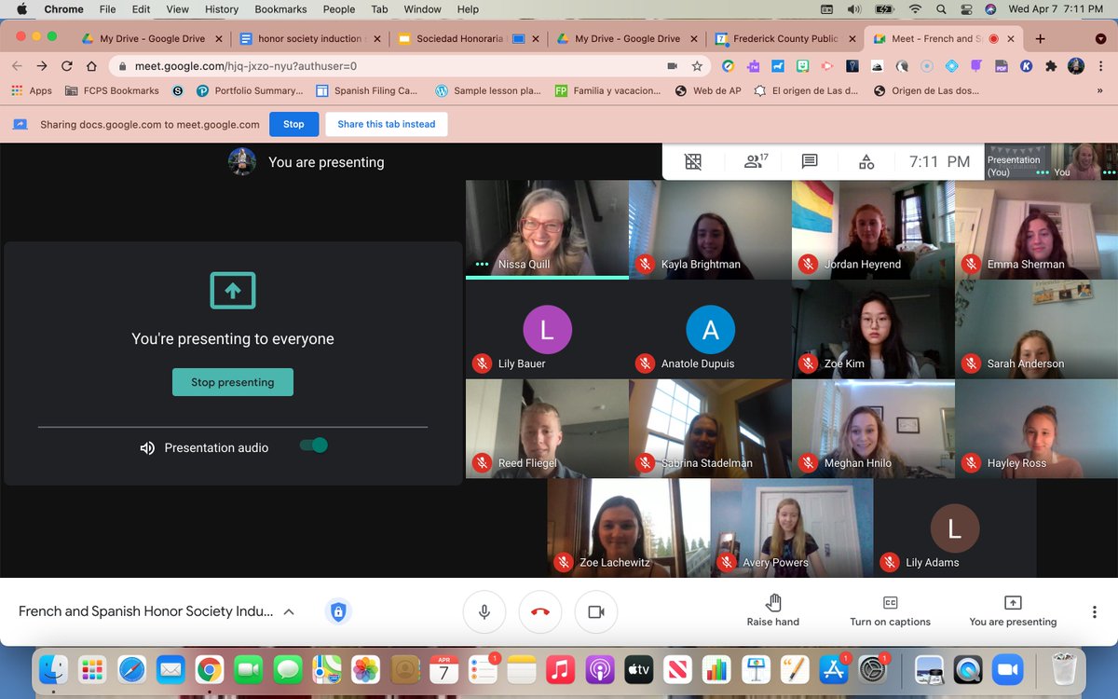
Task: Click Avery Powers' muted mic icon
Action: coord(727,562)
